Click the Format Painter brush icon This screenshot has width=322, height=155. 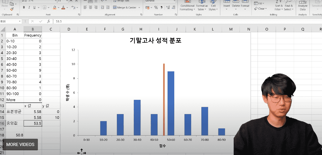click(x=12, y=9)
